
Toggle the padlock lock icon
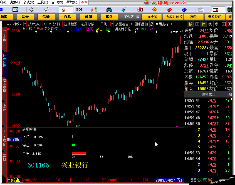click(152, 24)
